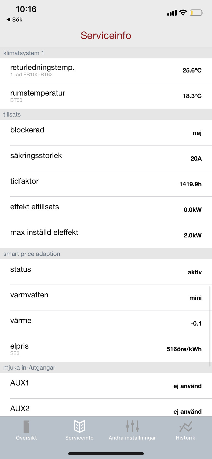Tap the Serviceinfo page title

(x=106, y=36)
